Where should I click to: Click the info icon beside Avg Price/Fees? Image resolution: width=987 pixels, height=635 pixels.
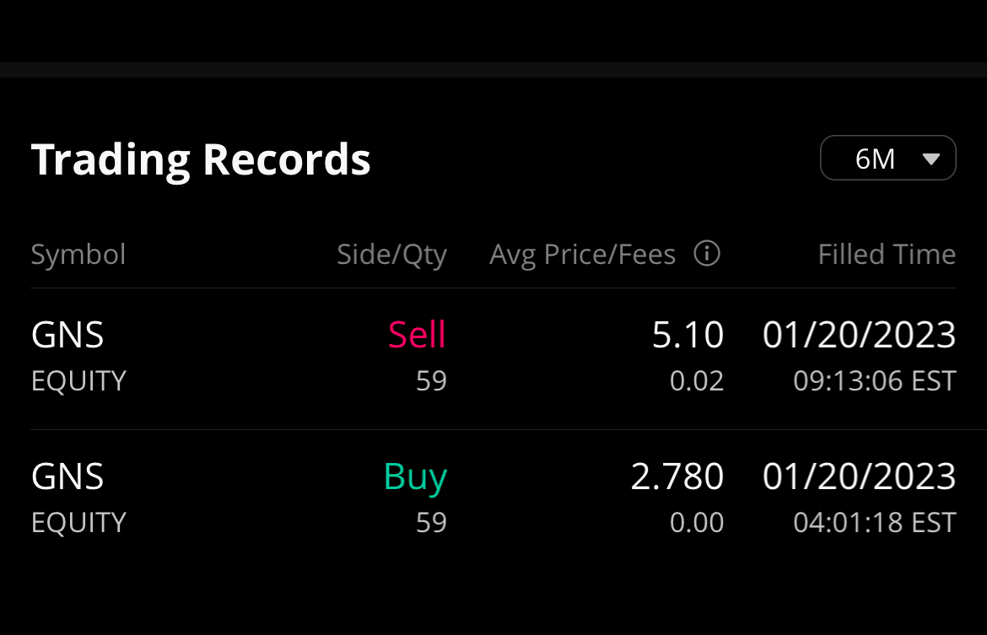click(x=706, y=253)
